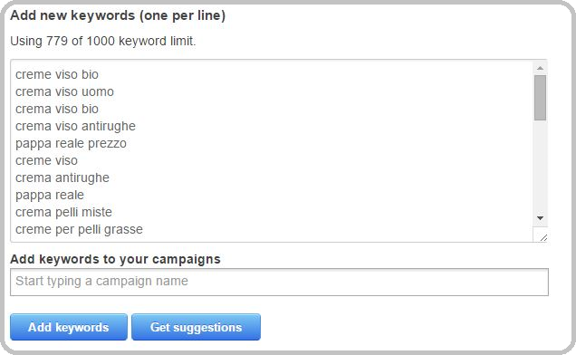Place cursor on 'crema viso uomo' line
Viewport: 576px width, 355px height.
(x=64, y=91)
